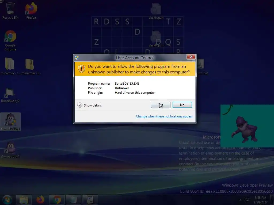Open the clock showing 5:58 PM
Viewport: 274px width, 205px height.
coord(260,200)
